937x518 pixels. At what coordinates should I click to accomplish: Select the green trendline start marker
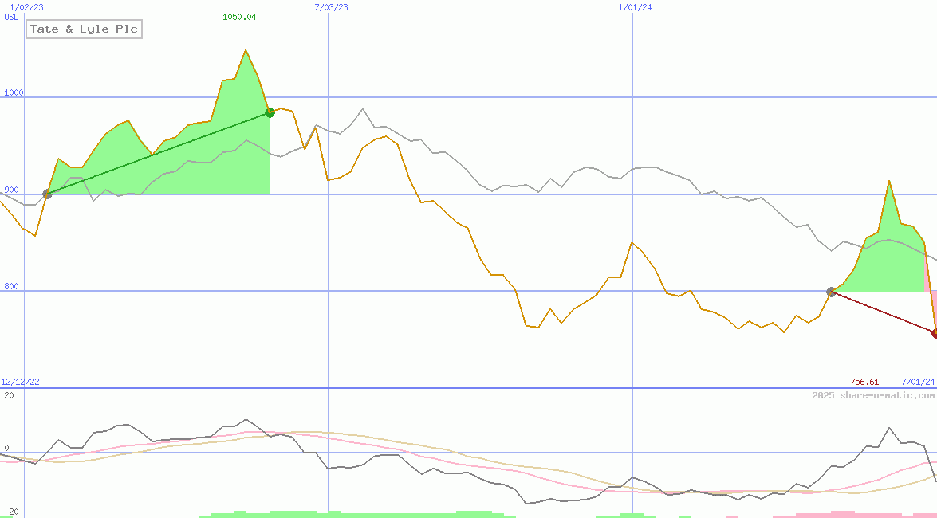(45, 194)
